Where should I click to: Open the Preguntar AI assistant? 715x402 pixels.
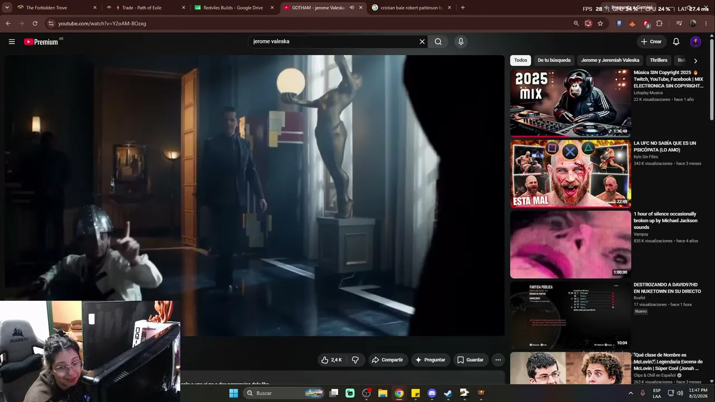[x=430, y=360]
